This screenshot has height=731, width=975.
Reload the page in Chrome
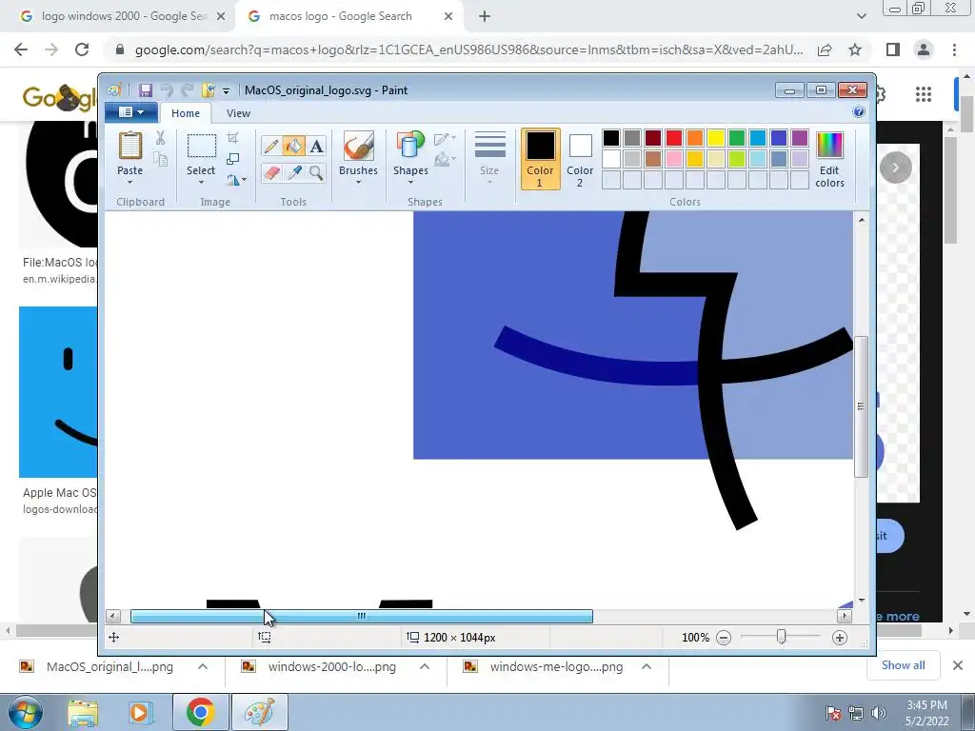[82, 49]
